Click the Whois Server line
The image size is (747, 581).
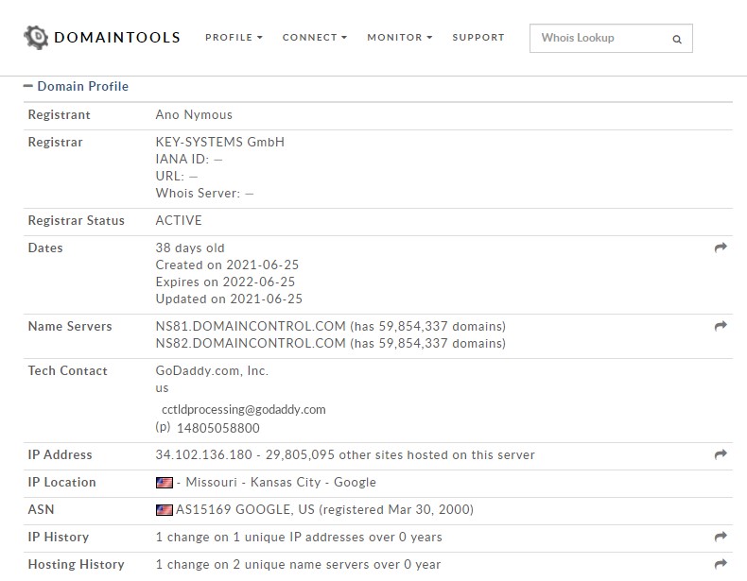(205, 193)
